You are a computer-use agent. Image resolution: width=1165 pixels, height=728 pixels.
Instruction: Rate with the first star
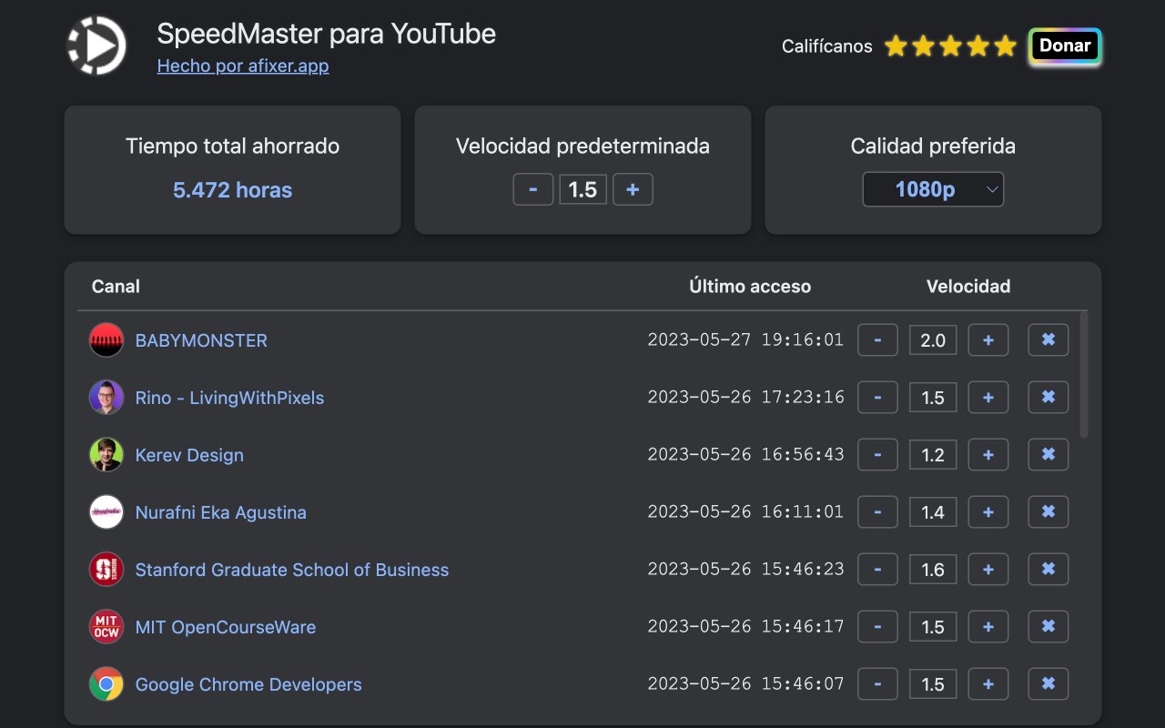pos(896,46)
